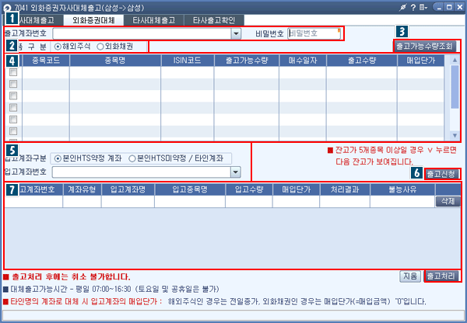Expand the 입고계좌번호 dropdown arrow
The height and width of the screenshot is (323, 467).
tap(236, 172)
